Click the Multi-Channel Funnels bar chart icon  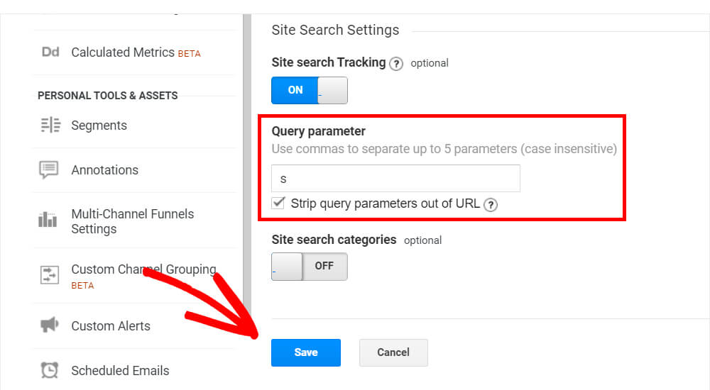[48, 219]
